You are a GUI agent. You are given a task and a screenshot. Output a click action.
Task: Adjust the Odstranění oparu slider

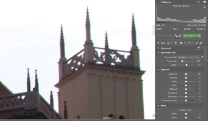[x=186, y=100]
